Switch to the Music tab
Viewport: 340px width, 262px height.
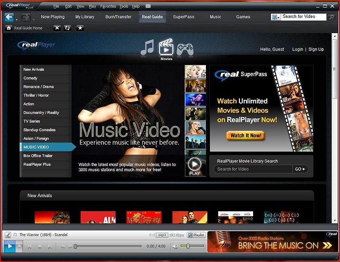tap(215, 17)
